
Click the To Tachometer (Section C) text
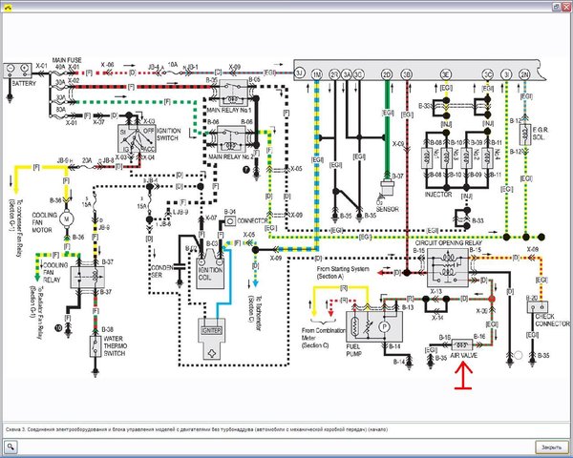click(254, 313)
